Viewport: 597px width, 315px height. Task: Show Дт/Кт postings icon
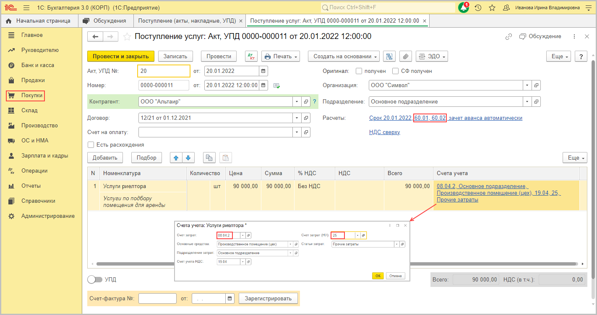click(251, 57)
